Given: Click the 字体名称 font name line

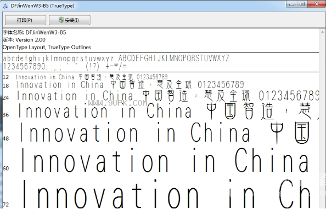Looking at the screenshot, I should click(35, 32).
